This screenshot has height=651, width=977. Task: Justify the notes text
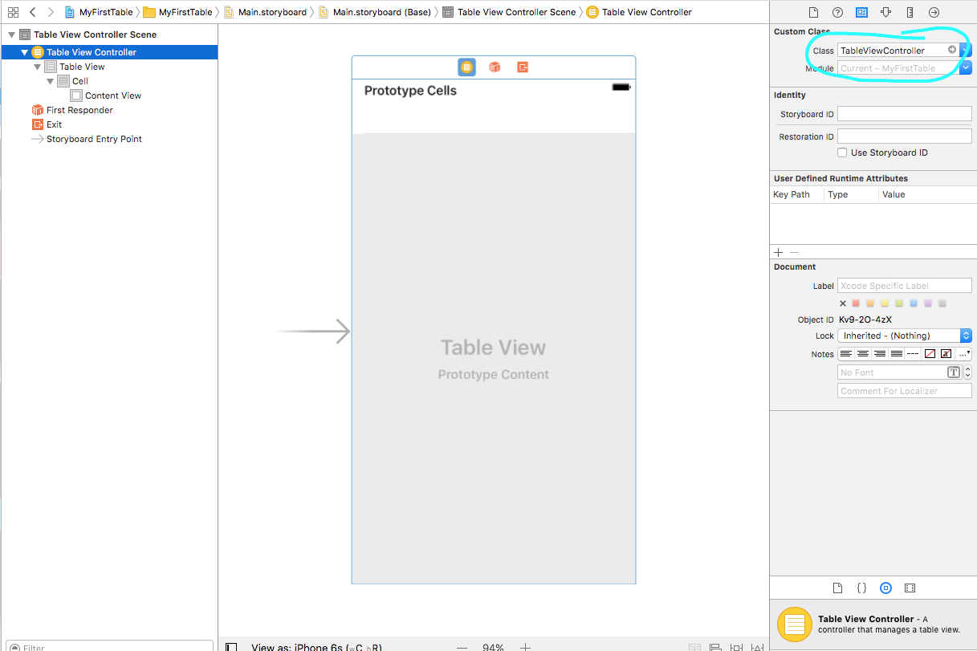click(897, 353)
